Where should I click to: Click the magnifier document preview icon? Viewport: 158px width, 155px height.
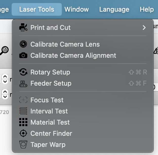coord(4,50)
